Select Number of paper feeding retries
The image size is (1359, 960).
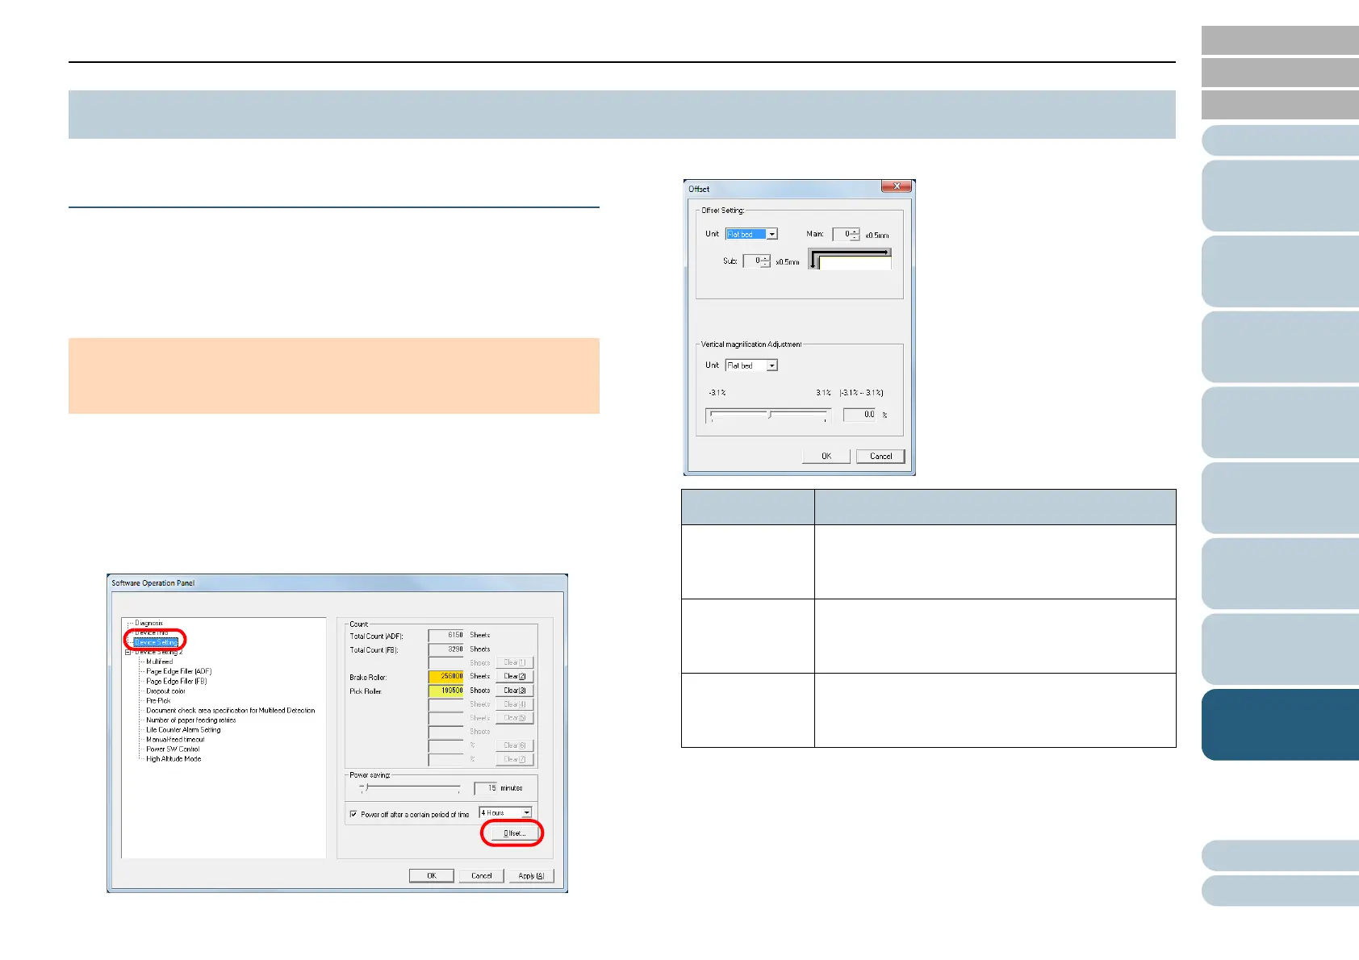pyautogui.click(x=190, y=720)
